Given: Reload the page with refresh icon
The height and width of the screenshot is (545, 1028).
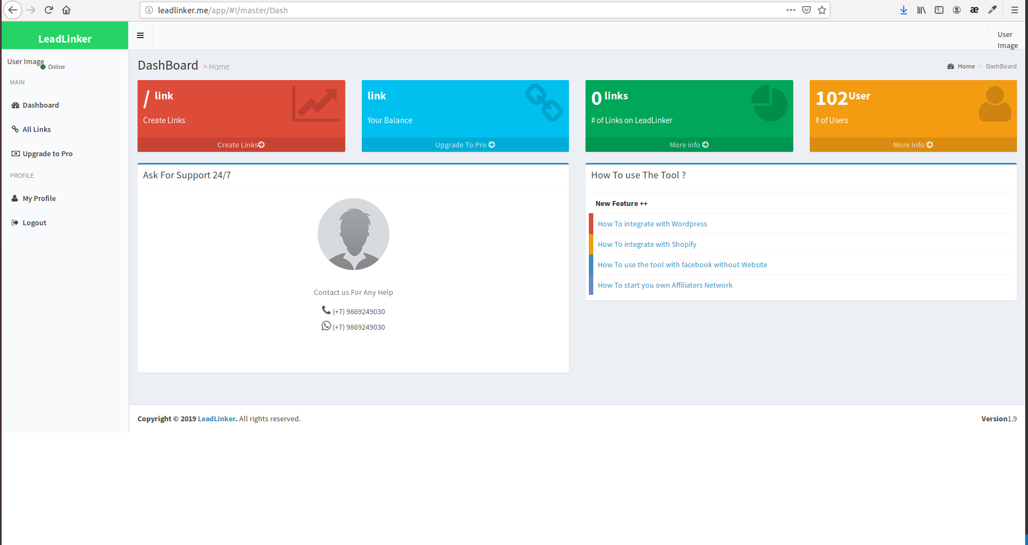Looking at the screenshot, I should 49,10.
